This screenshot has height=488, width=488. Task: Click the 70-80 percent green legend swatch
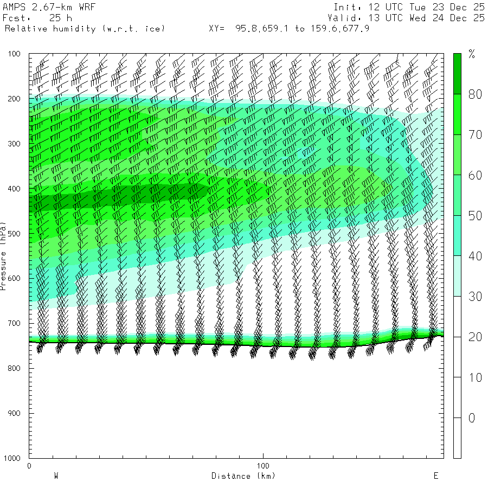pos(457,114)
